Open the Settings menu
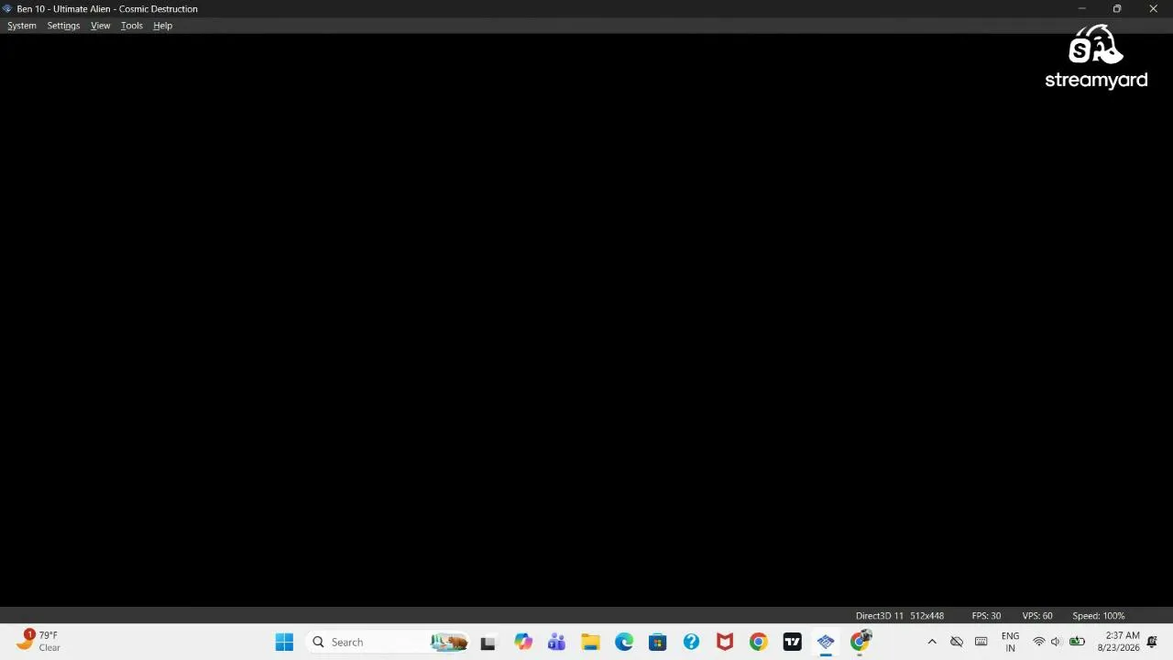The image size is (1173, 660). (63, 26)
